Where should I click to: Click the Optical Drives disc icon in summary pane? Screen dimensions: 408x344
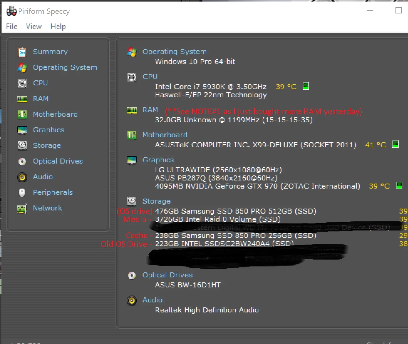(x=132, y=275)
